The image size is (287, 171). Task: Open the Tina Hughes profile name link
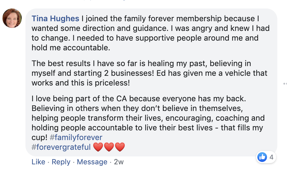pyautogui.click(x=55, y=18)
